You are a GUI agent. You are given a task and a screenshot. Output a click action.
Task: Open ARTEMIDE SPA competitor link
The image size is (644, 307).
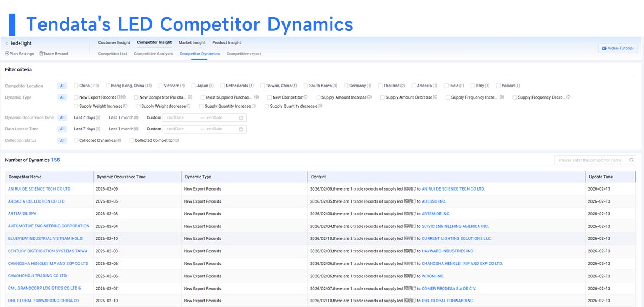coord(22,214)
